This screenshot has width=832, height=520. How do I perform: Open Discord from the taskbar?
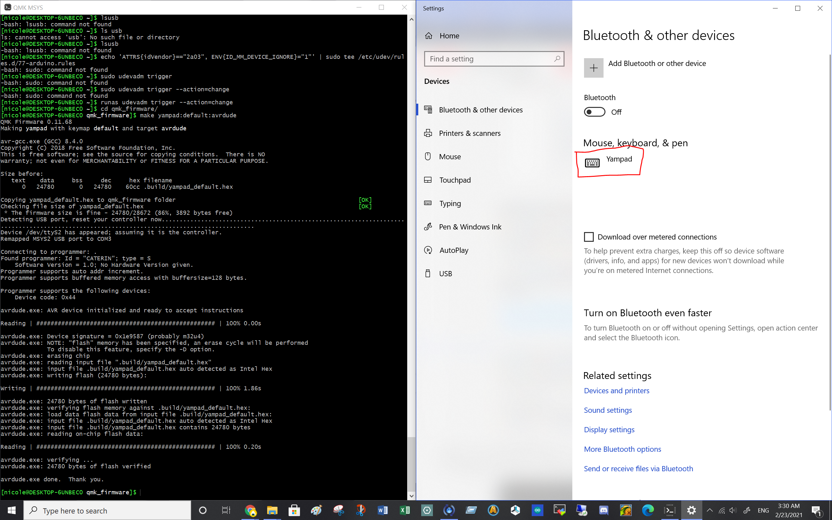point(604,510)
